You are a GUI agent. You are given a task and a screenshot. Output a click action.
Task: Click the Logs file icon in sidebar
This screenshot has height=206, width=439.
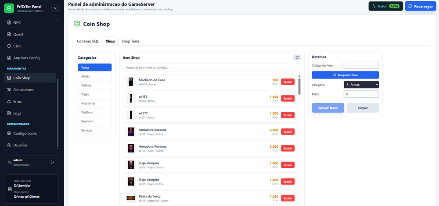[9, 113]
